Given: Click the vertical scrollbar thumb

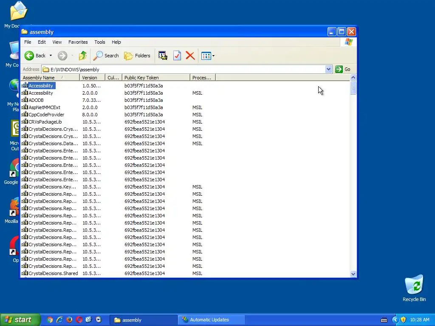Looking at the screenshot, I should (x=353, y=88).
